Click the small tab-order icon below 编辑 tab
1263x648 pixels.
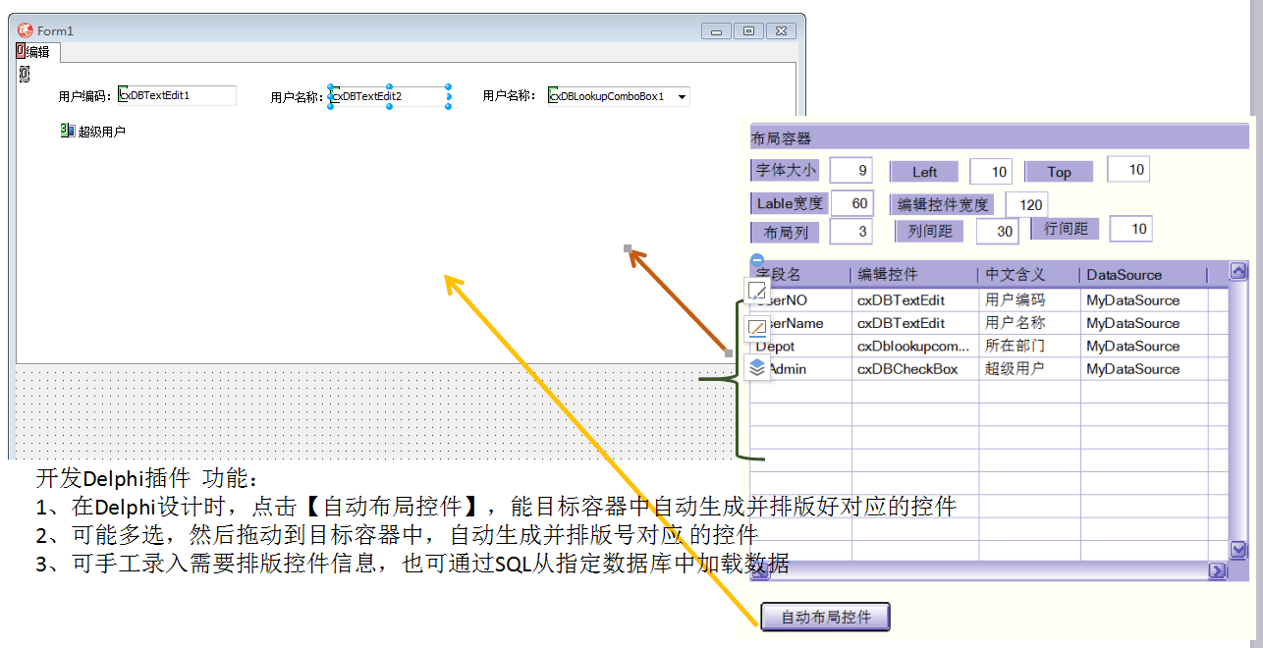point(25,75)
